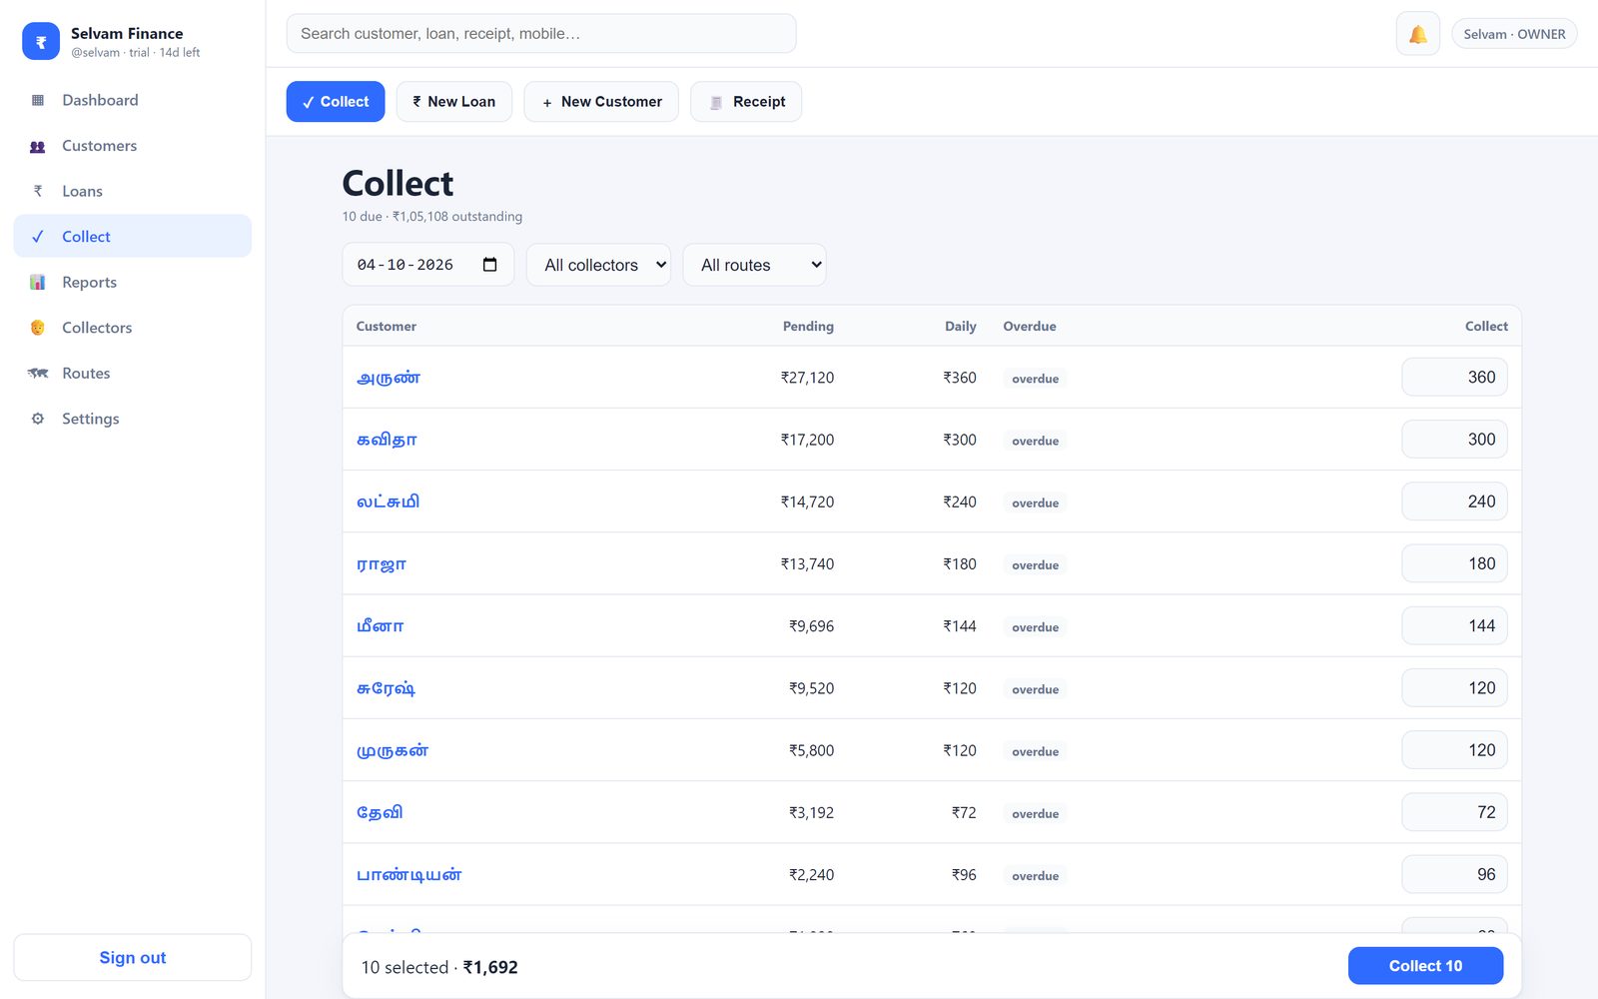Click the Reports bar chart icon

pos(38,282)
